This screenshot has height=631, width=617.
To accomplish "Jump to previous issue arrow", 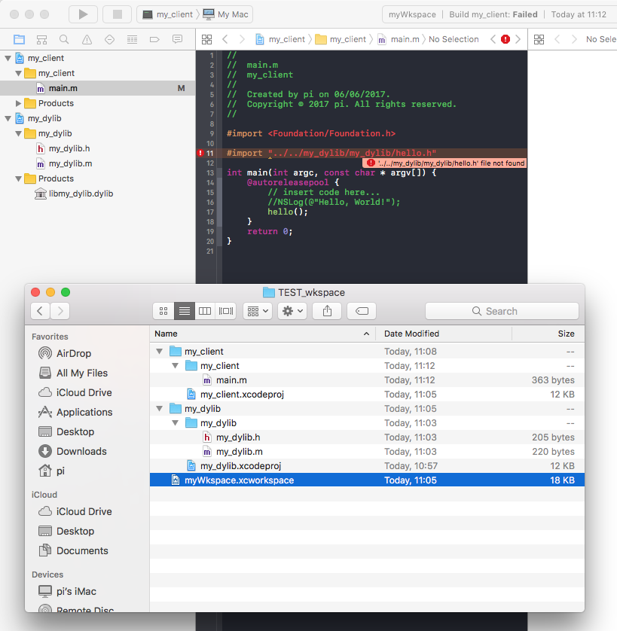I will point(493,39).
